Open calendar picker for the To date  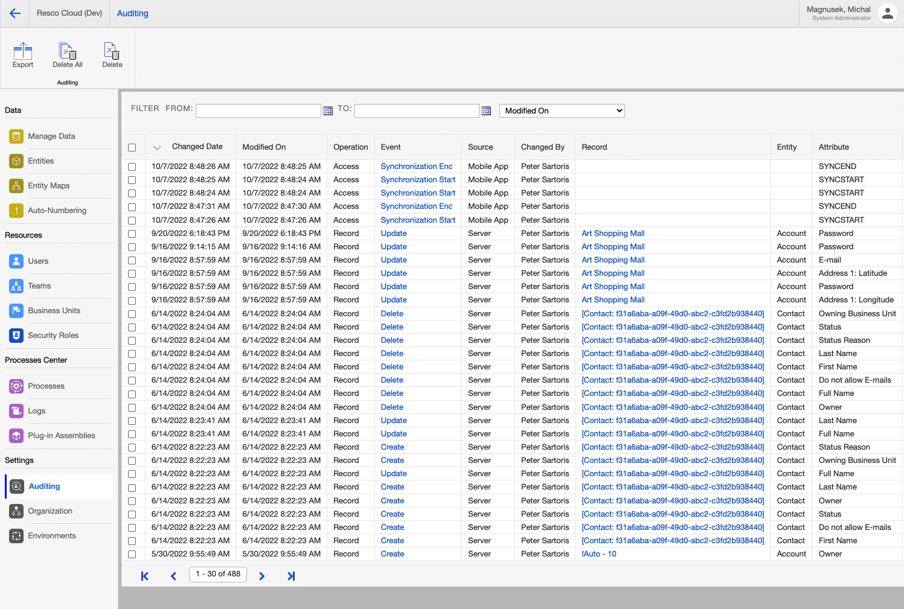[x=486, y=111]
